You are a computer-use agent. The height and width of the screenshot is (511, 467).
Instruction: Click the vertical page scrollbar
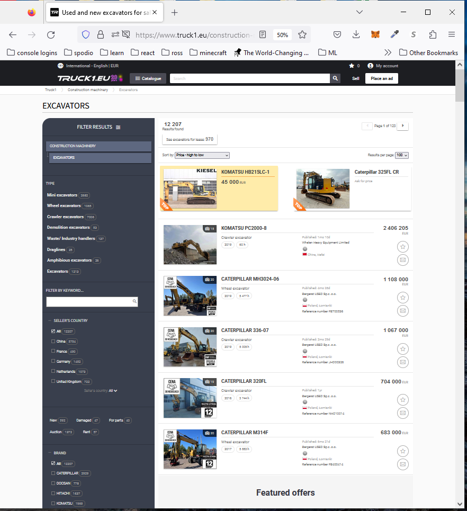(x=460, y=85)
